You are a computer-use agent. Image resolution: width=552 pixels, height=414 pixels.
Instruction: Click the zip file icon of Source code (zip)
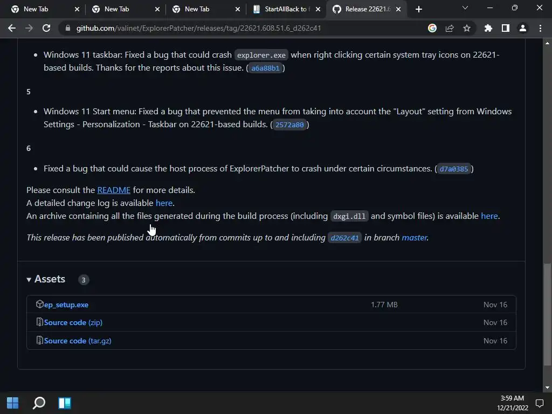[39, 322]
